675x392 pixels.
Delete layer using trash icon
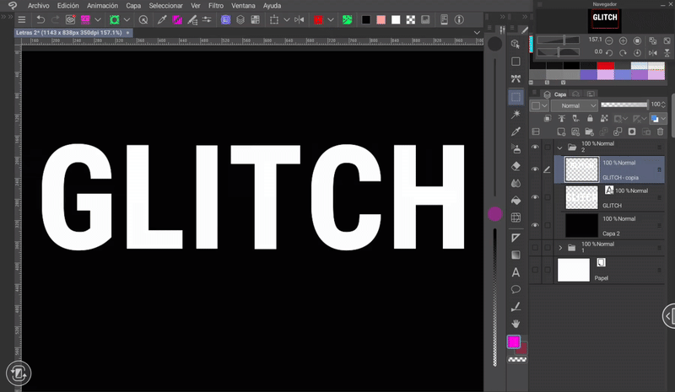pos(658,132)
